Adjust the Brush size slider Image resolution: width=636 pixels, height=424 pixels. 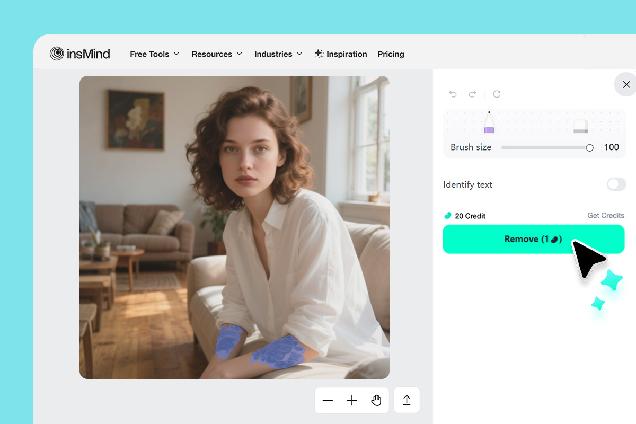click(x=547, y=147)
